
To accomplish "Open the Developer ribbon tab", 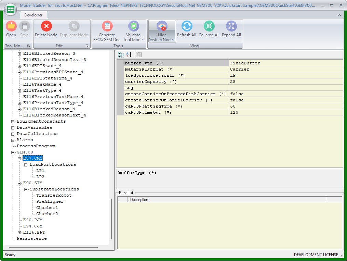I will click(x=34, y=15).
